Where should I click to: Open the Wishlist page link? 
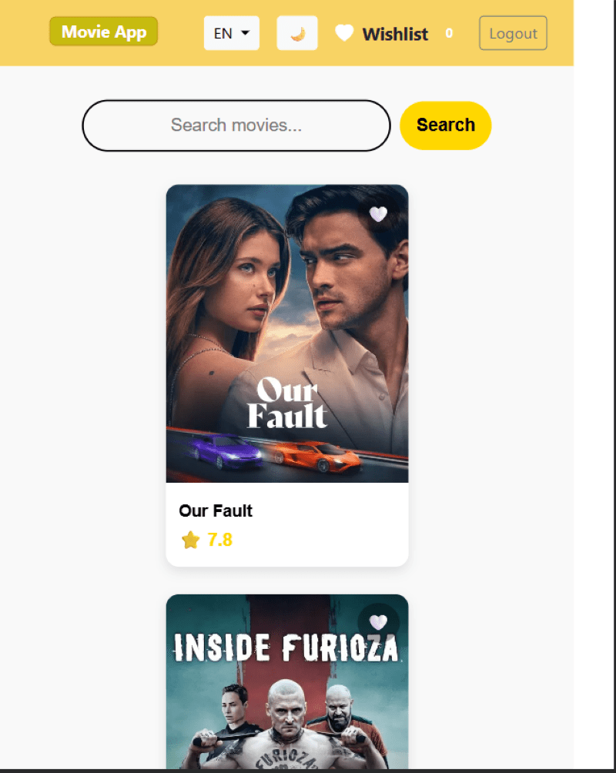pyautogui.click(x=395, y=34)
